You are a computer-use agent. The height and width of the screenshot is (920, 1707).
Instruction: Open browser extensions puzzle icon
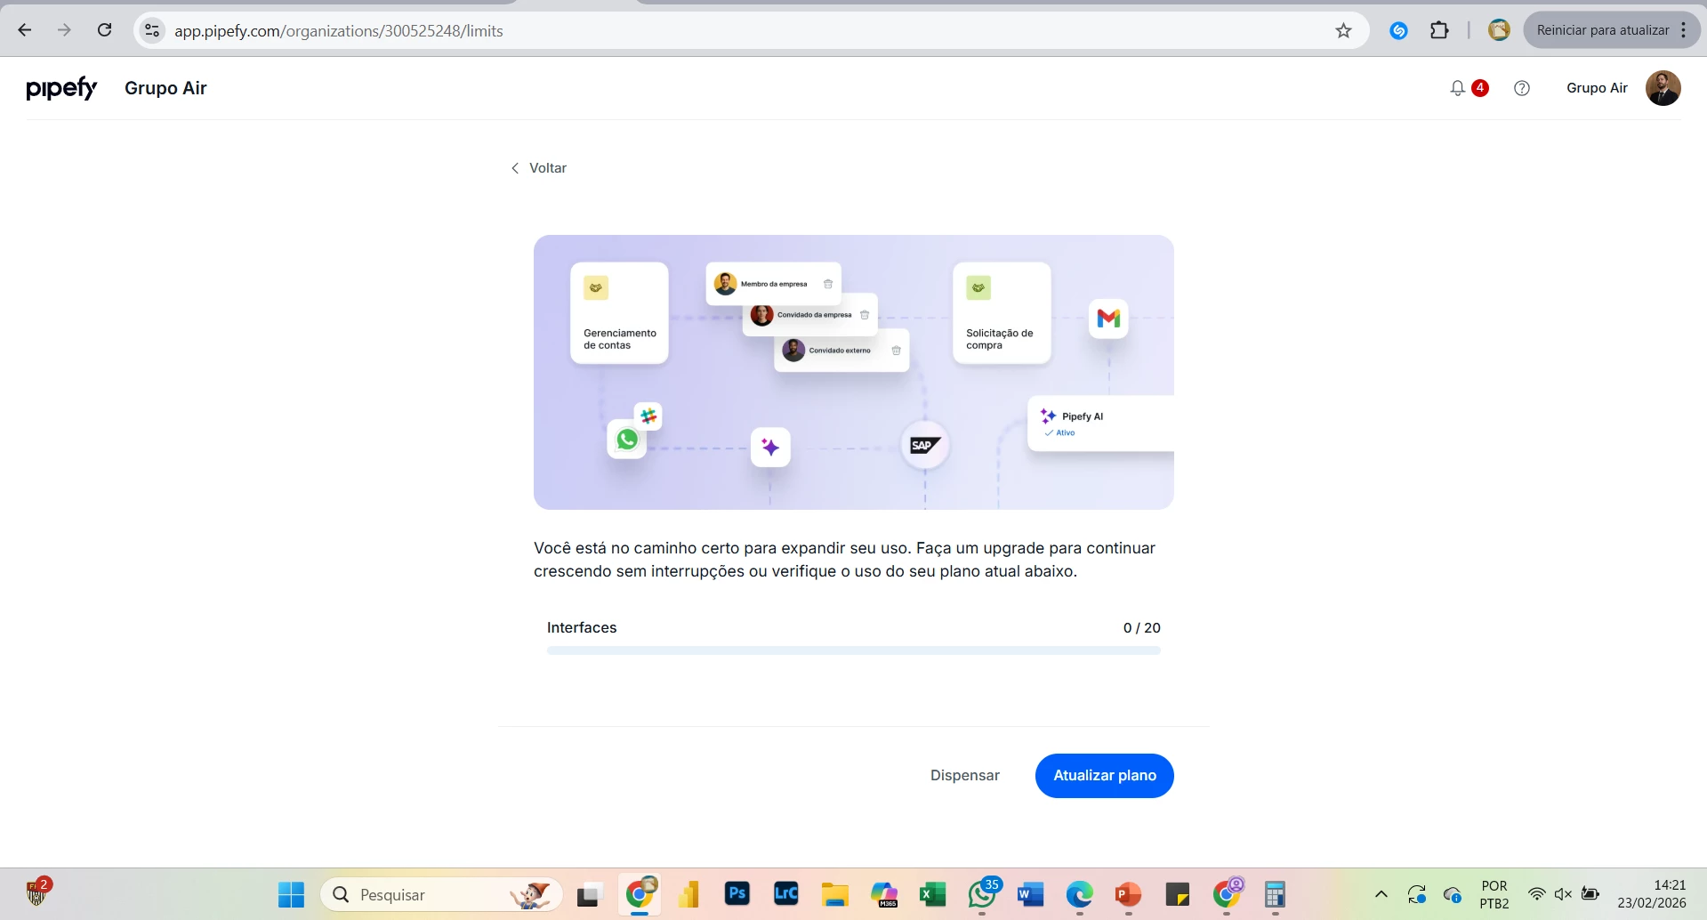[x=1439, y=30]
